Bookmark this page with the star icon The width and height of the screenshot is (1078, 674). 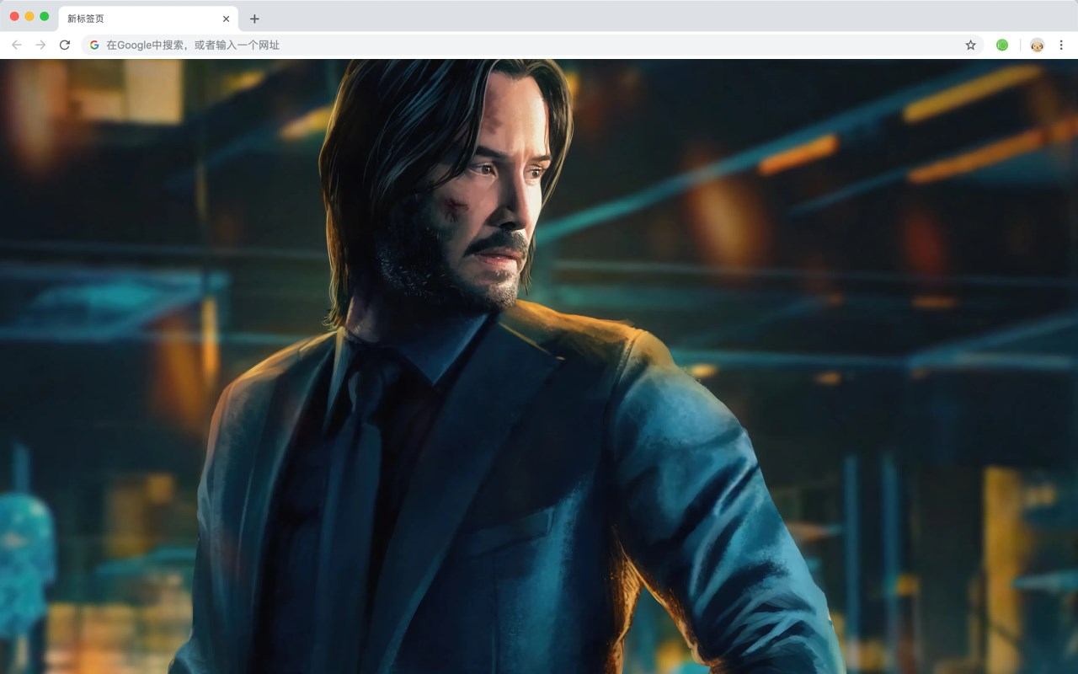(970, 45)
